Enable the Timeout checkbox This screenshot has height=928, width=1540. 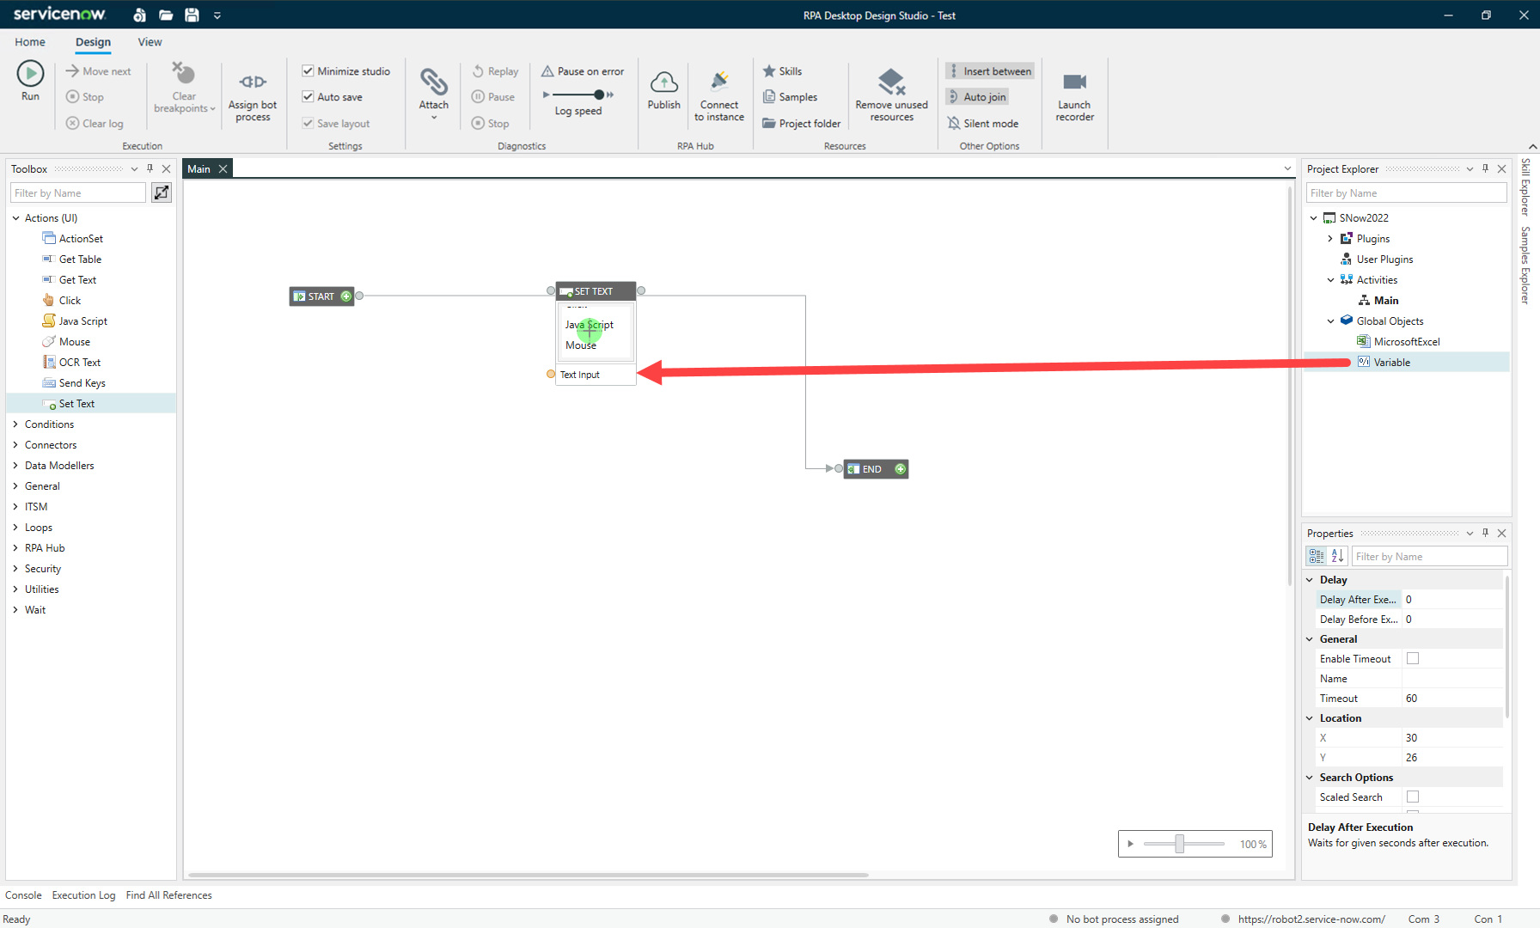pyautogui.click(x=1413, y=658)
